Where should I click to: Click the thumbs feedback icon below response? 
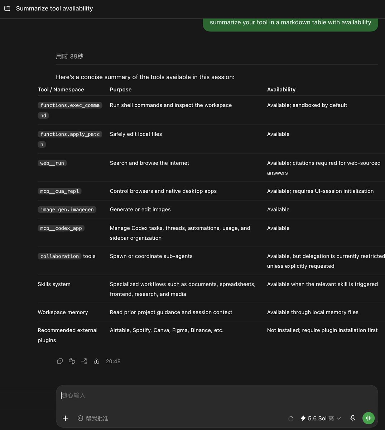click(72, 361)
